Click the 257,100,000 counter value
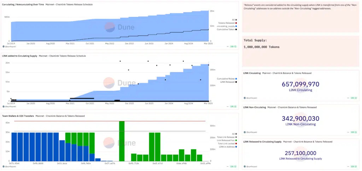This screenshot has height=171, width=362. (300, 153)
